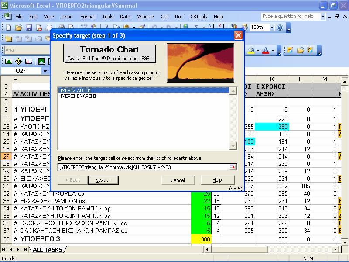349x262 pixels.
Task: Click the AutoSum sigma icon
Action: pyautogui.click(x=196, y=27)
